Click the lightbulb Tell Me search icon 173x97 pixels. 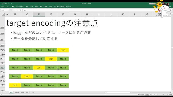55,6
